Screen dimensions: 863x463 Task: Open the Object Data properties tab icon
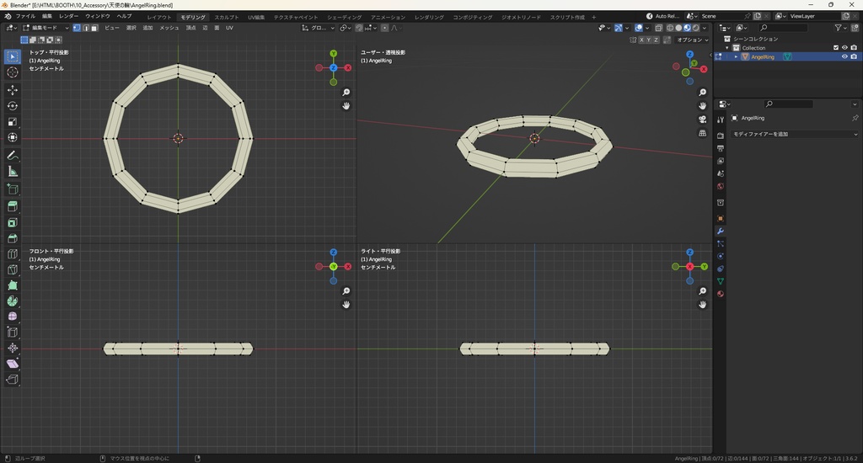tap(721, 281)
